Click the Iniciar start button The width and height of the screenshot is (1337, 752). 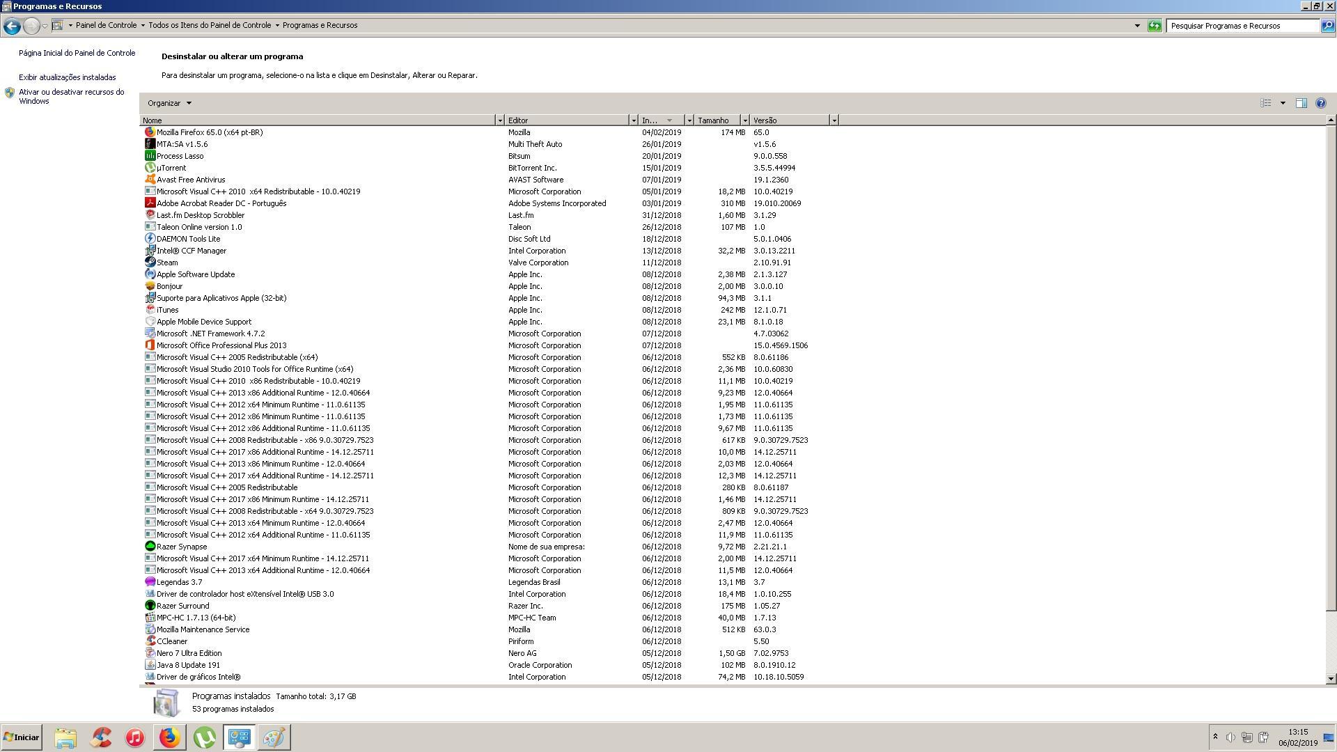[22, 737]
